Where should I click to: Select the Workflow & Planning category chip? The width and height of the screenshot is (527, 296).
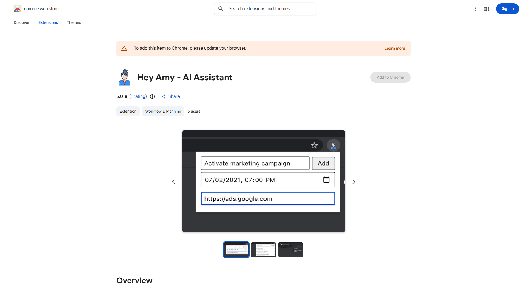pyautogui.click(x=163, y=111)
